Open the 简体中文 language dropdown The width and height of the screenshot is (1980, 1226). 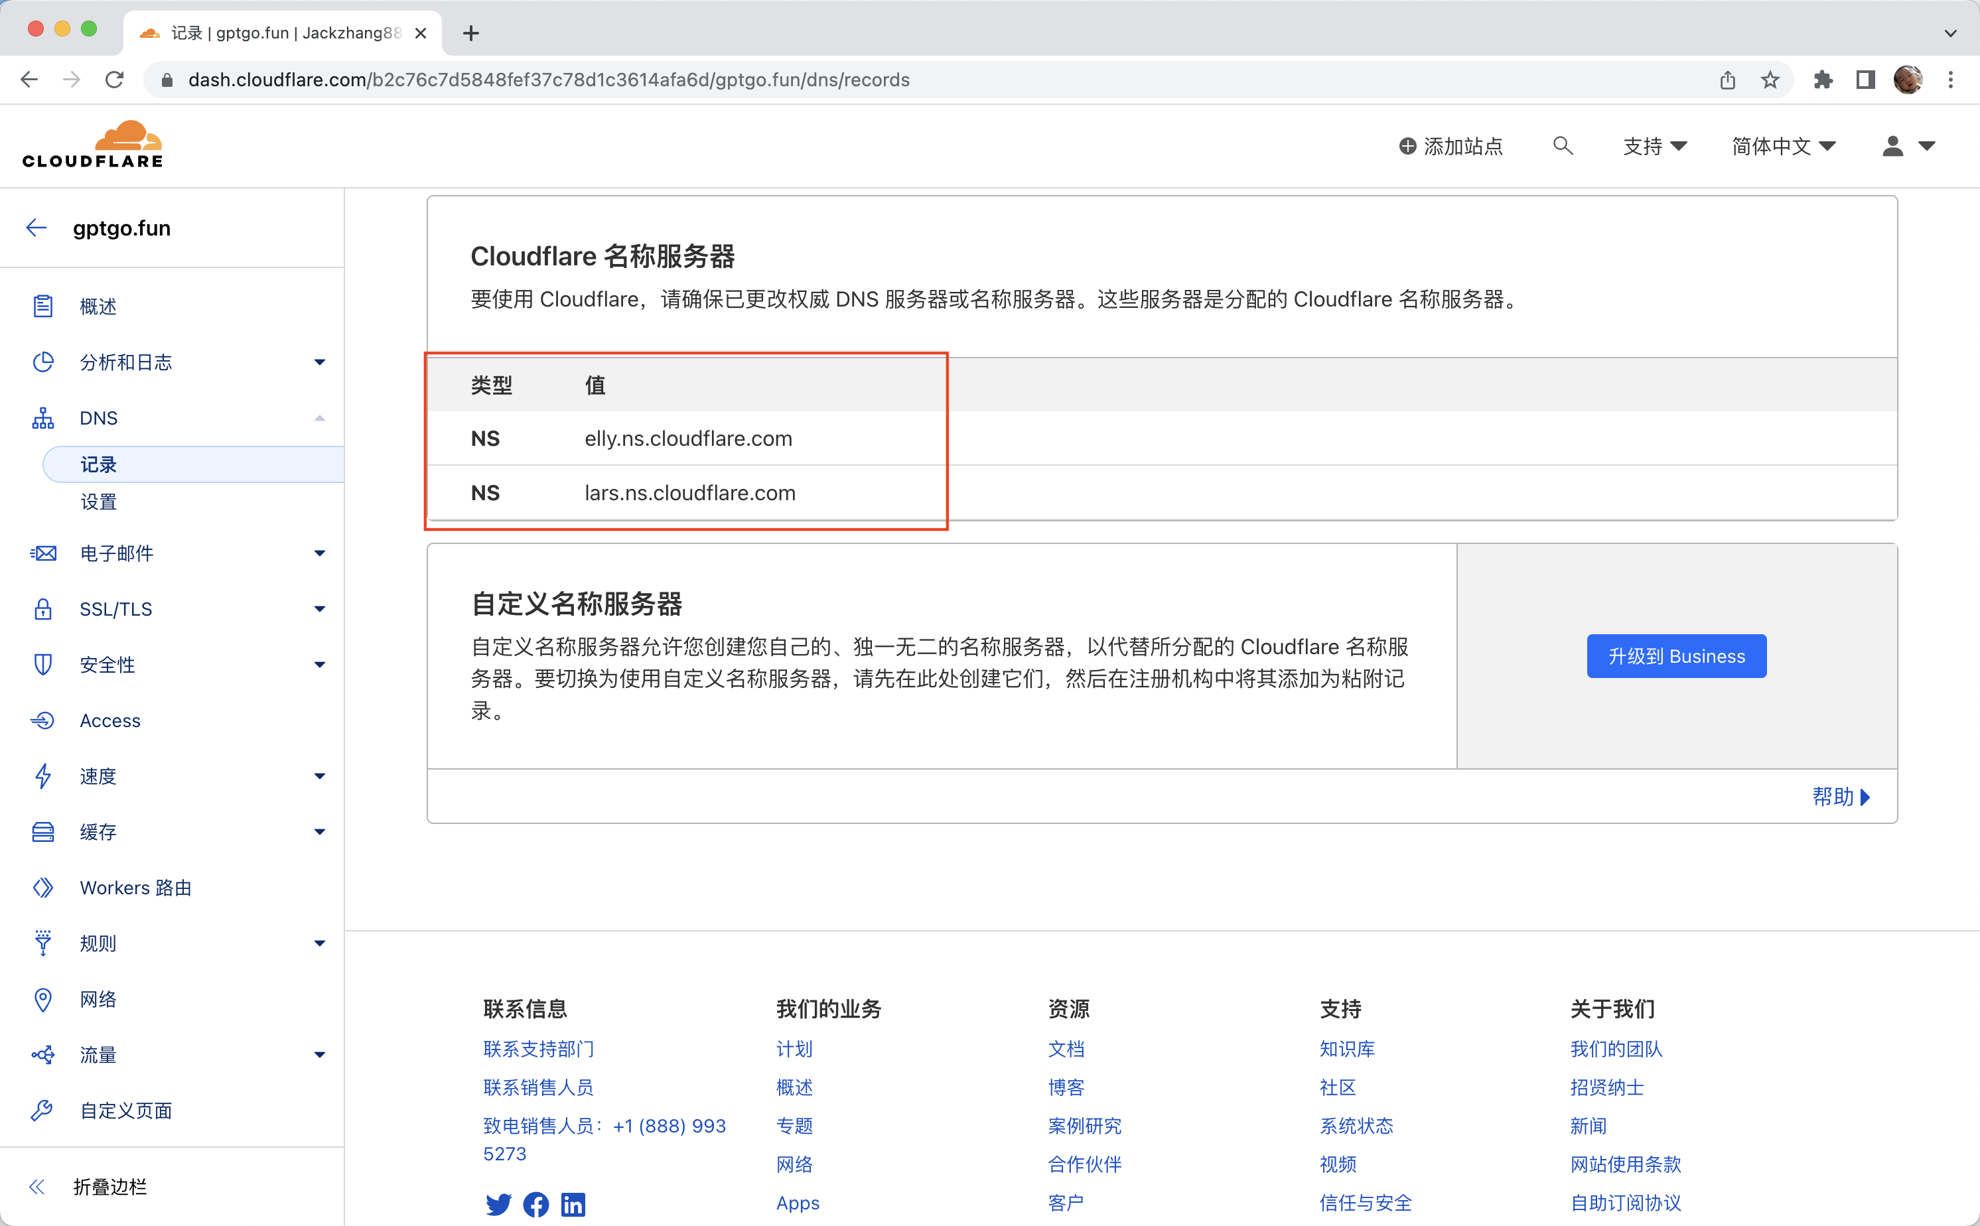1783,146
